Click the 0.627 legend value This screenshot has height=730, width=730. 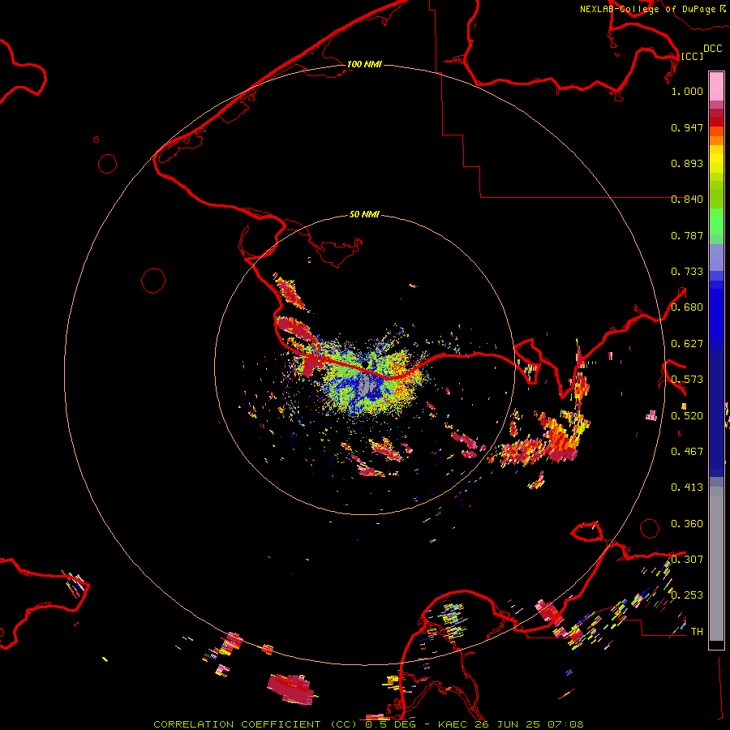687,344
